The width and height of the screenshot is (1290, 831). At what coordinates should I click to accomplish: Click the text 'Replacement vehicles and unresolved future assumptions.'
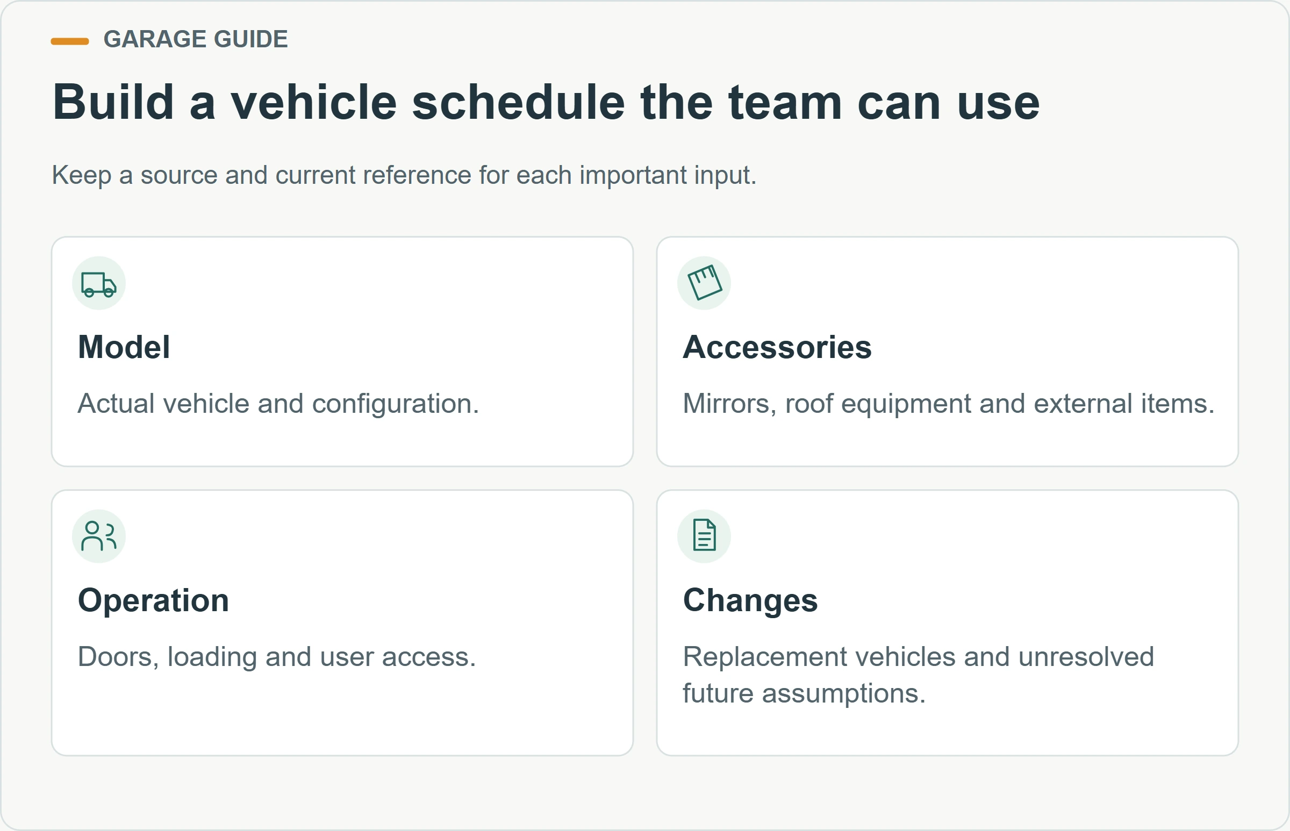[918, 675]
